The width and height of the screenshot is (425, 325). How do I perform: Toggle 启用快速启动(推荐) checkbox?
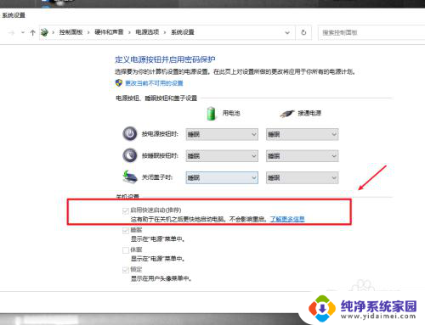click(126, 210)
